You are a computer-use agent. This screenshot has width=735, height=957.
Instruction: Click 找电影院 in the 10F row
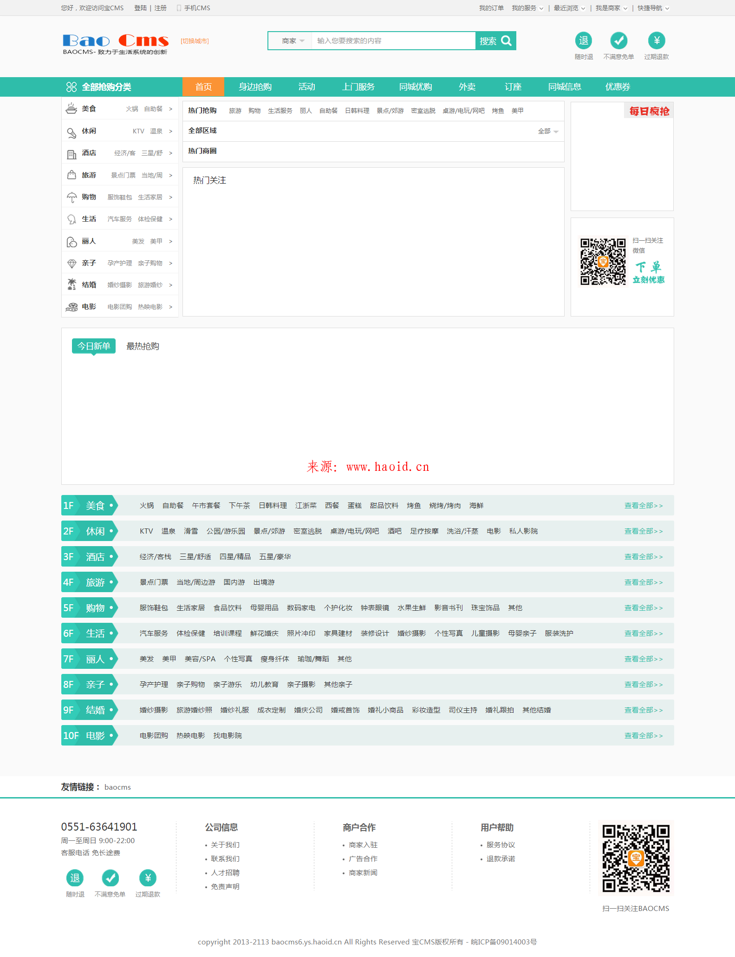tap(228, 736)
